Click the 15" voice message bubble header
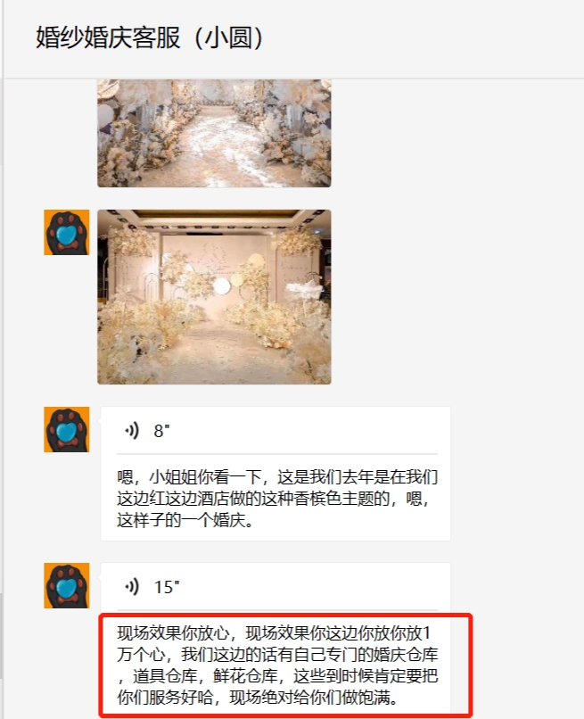 (x=276, y=586)
